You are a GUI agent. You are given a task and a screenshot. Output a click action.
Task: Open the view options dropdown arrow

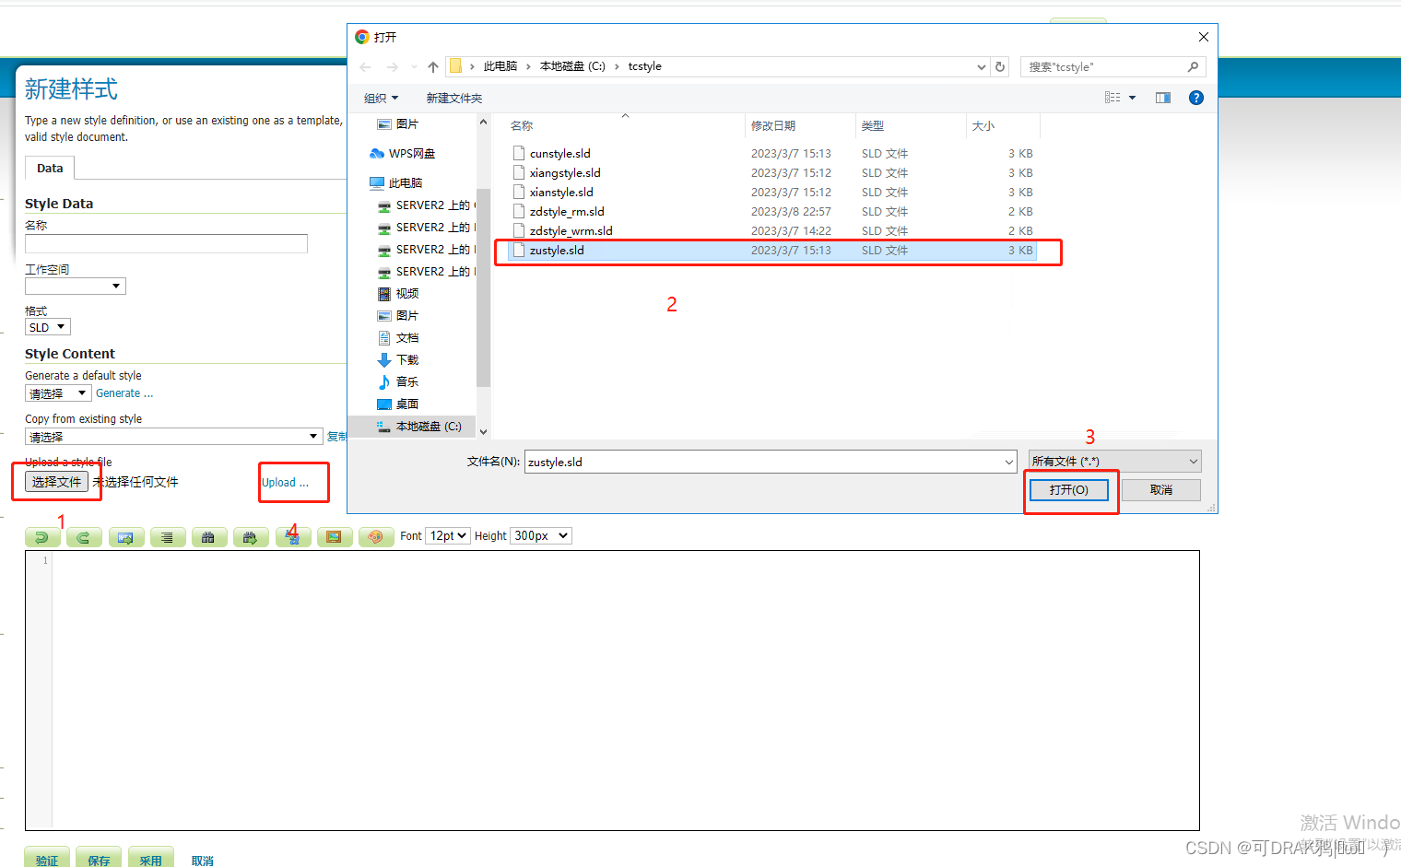tap(1133, 98)
